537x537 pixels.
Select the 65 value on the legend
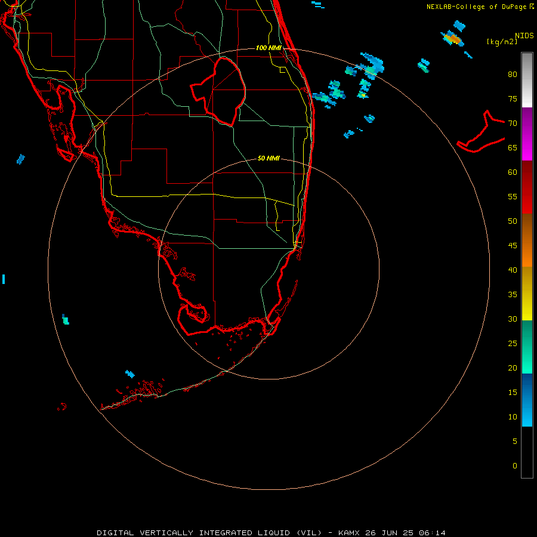coord(513,147)
